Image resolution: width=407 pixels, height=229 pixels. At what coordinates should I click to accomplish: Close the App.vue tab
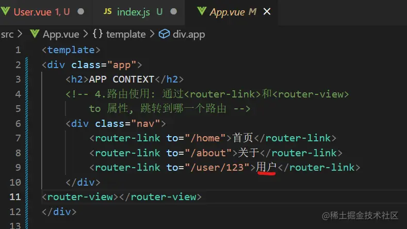coord(267,11)
